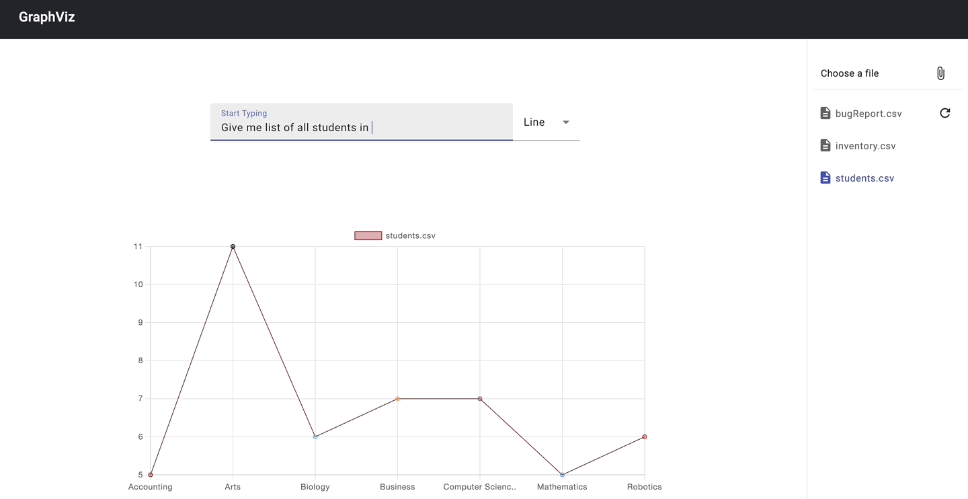Select bugReport.csv file name
This screenshot has height=499, width=968.
(x=869, y=114)
